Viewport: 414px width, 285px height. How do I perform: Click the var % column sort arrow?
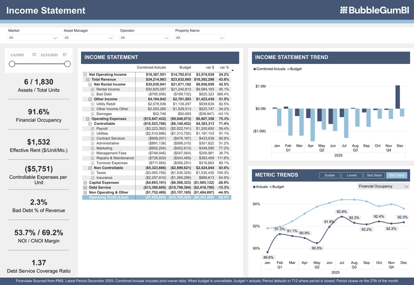[232, 70]
